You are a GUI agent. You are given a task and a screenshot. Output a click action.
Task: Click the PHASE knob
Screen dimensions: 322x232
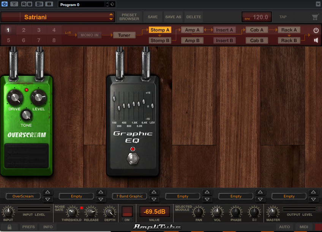point(236,212)
